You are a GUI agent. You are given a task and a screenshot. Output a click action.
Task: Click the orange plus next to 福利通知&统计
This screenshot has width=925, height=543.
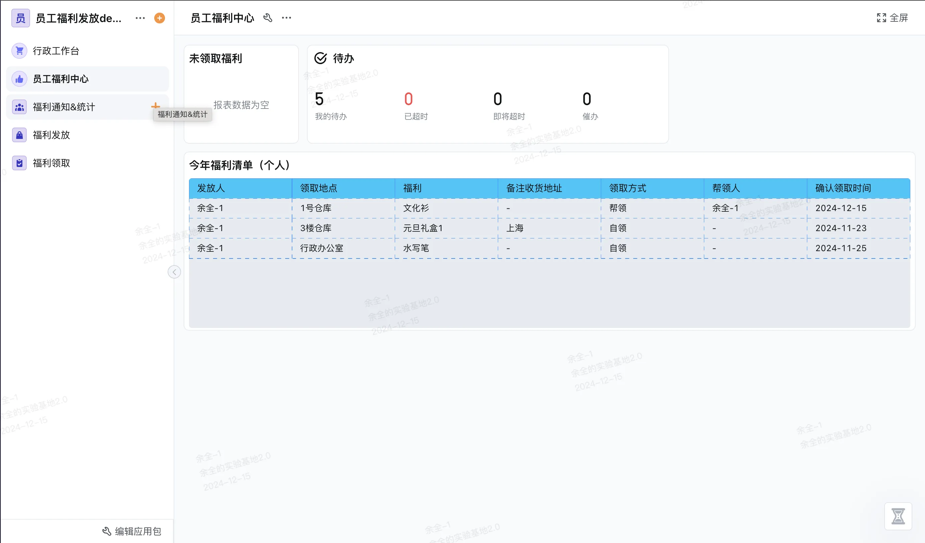156,106
